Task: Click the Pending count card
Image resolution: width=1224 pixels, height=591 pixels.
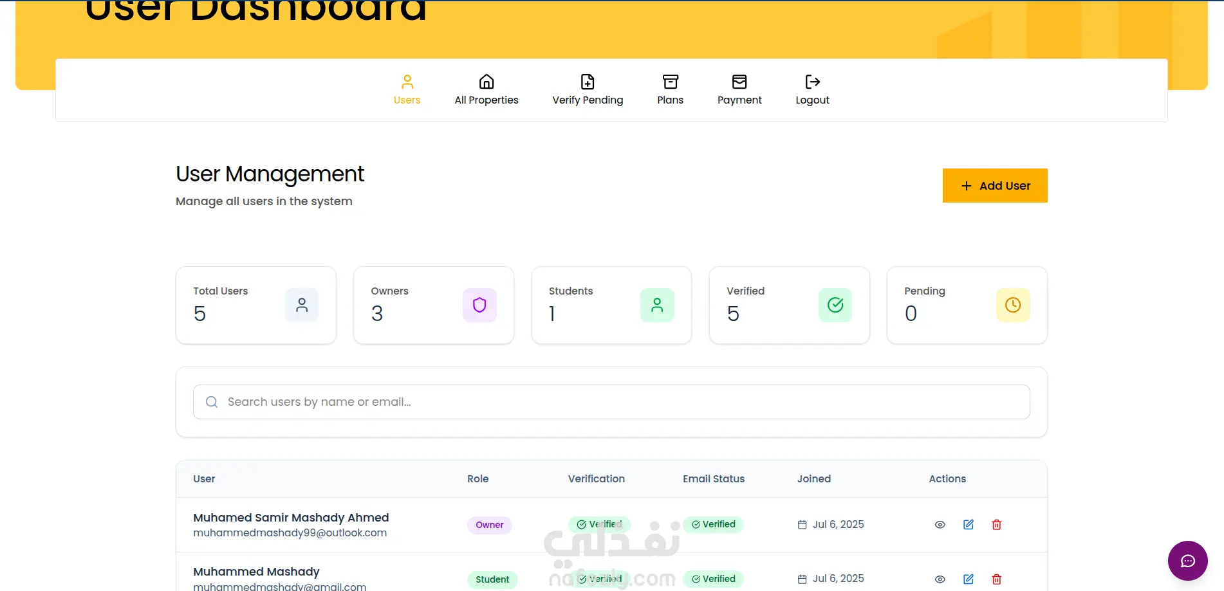Action: pos(967,305)
